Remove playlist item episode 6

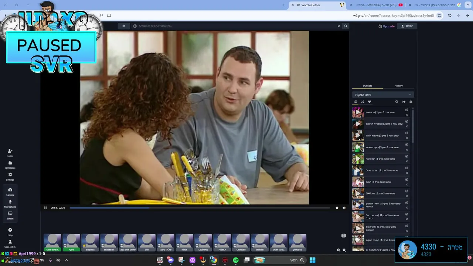[407, 161]
